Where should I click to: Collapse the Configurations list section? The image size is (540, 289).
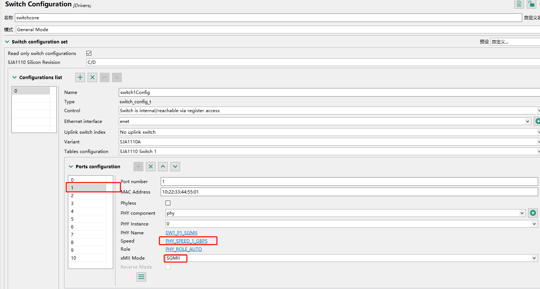[14, 77]
